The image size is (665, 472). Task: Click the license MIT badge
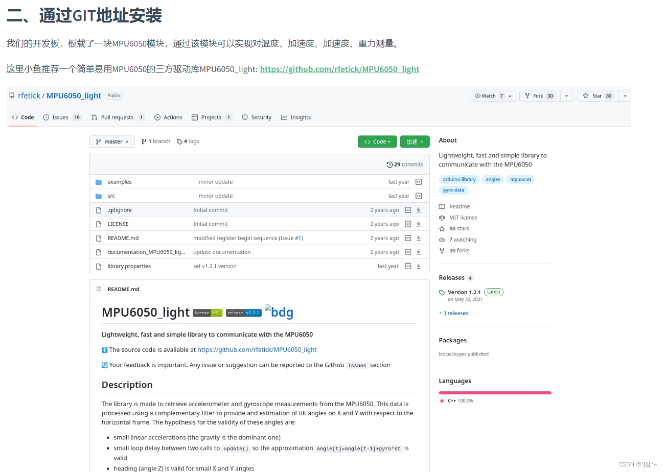[x=208, y=313]
